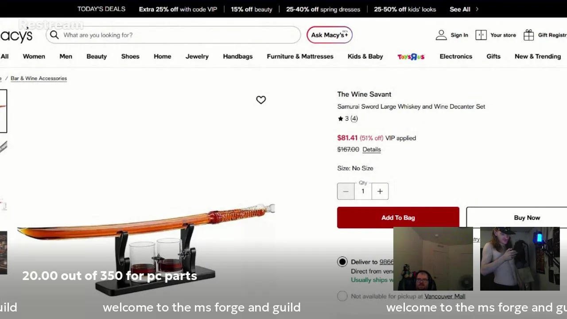Open the price Details link
The width and height of the screenshot is (567, 319).
tap(372, 150)
